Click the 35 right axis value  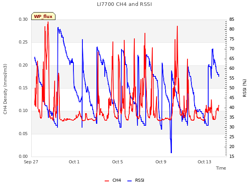(x=232, y=117)
